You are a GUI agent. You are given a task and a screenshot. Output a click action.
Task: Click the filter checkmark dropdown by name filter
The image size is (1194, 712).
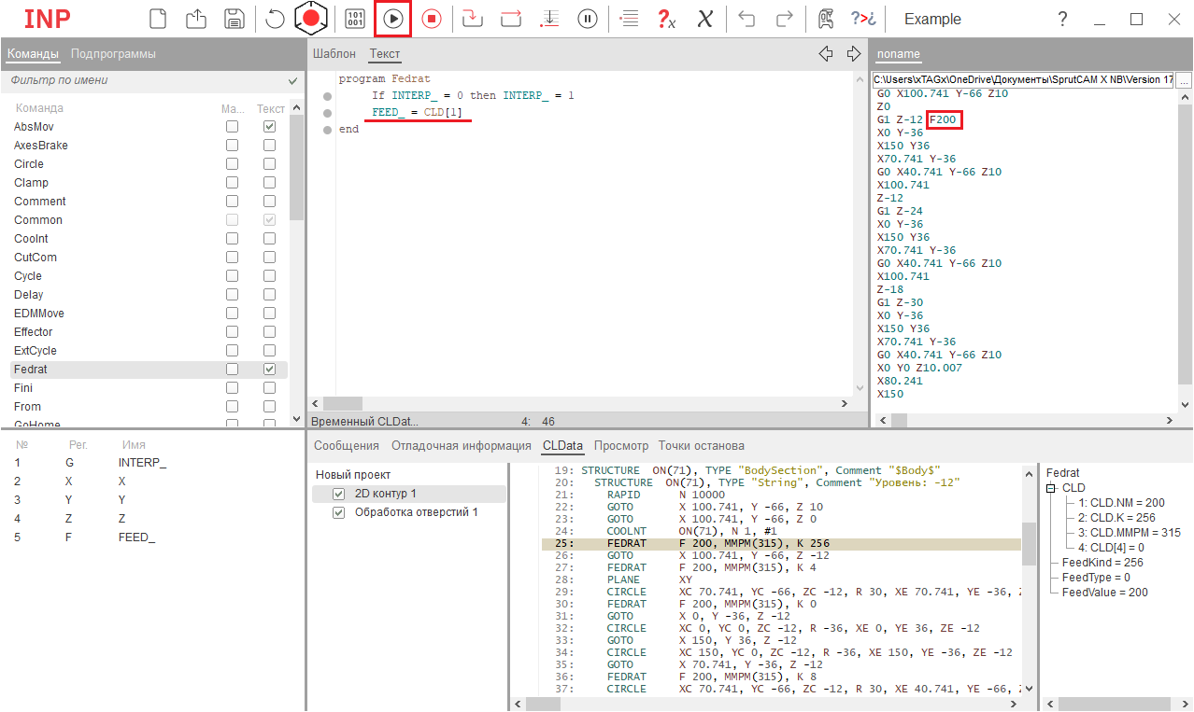pyautogui.click(x=293, y=81)
